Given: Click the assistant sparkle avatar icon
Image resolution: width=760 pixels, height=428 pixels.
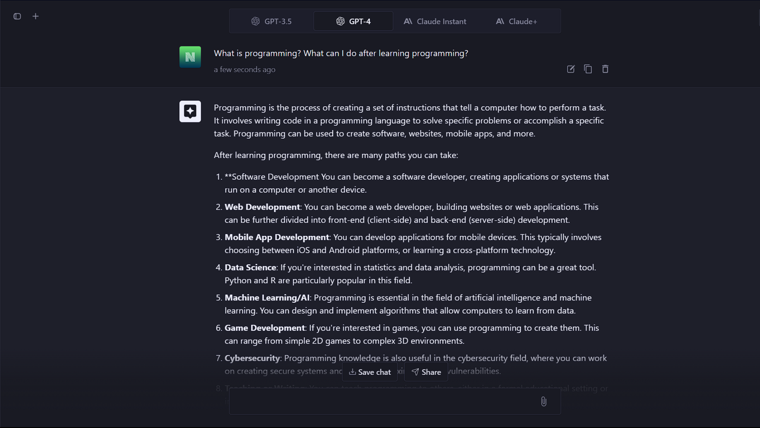Looking at the screenshot, I should pyautogui.click(x=190, y=111).
